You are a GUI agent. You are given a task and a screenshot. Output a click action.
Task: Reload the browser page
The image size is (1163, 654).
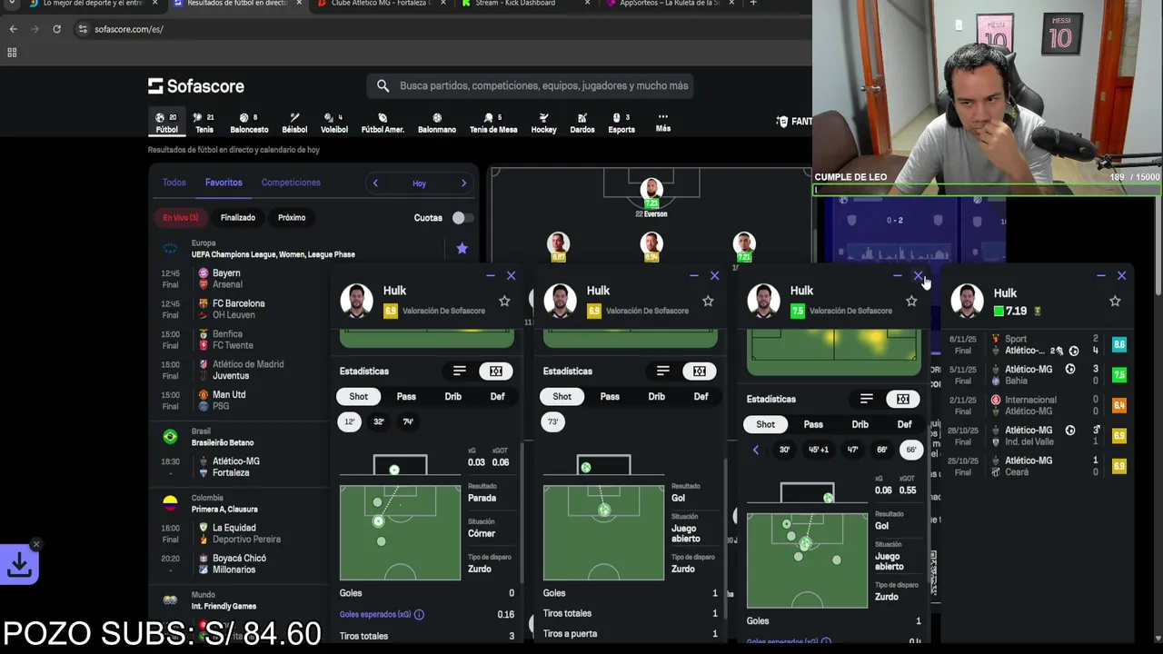(56, 29)
